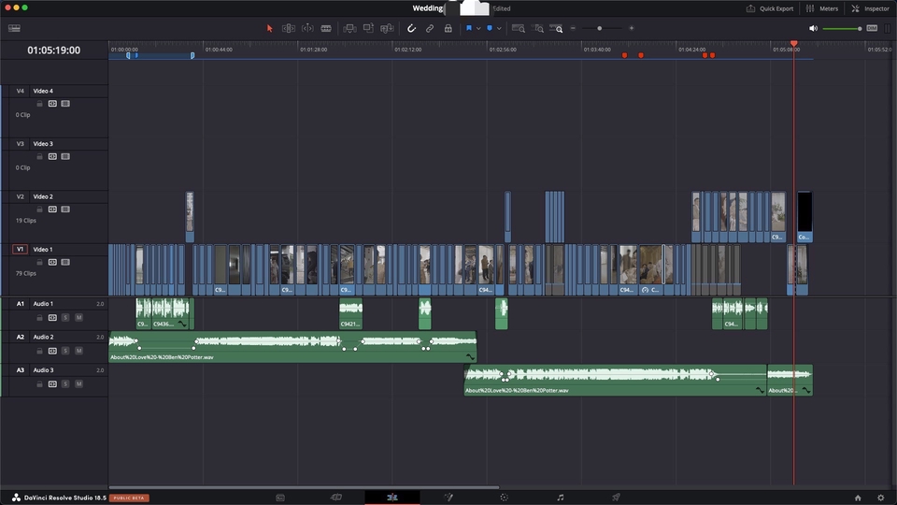The height and width of the screenshot is (505, 897).
Task: Disable the Video 3 track
Action: click(65, 156)
